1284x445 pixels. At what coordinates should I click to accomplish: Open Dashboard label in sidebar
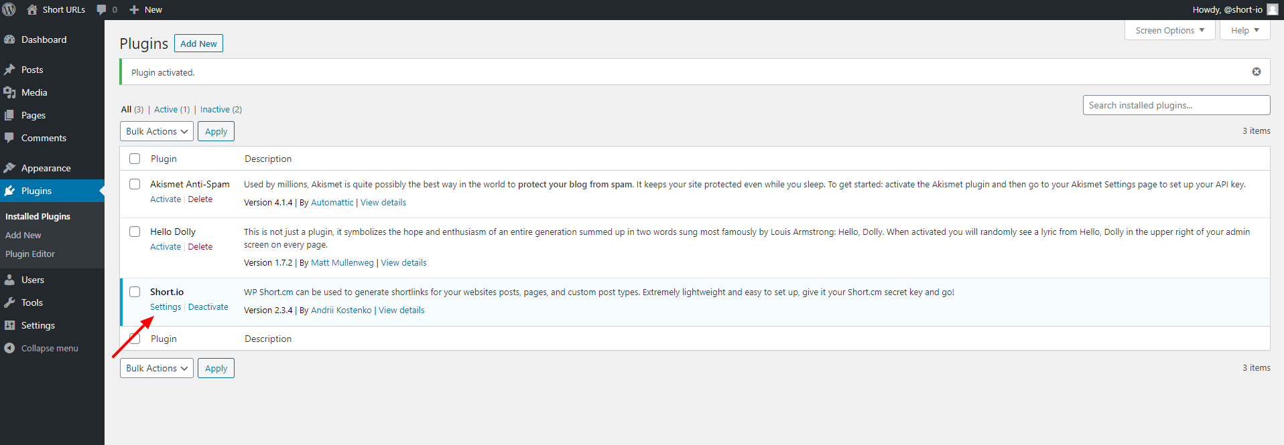44,39
